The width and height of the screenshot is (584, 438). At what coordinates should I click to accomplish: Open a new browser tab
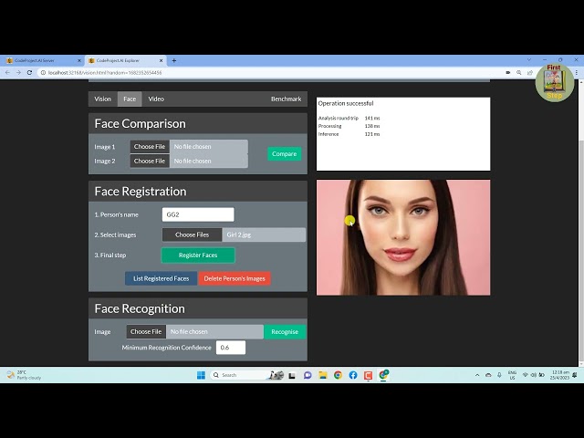[174, 60]
